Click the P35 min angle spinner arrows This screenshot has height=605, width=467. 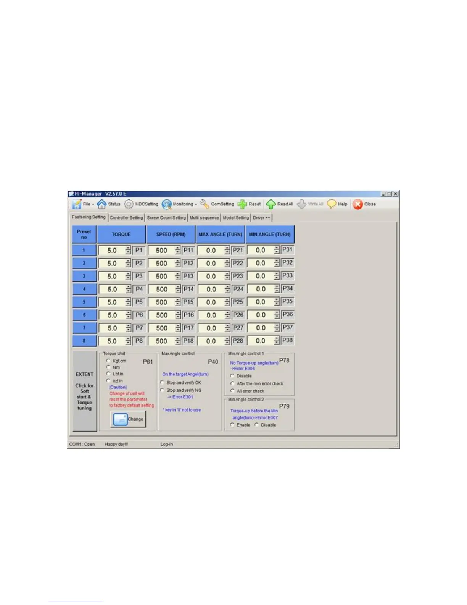click(x=277, y=302)
